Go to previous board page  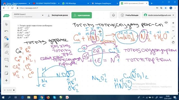pyautogui.click(x=5, y=90)
